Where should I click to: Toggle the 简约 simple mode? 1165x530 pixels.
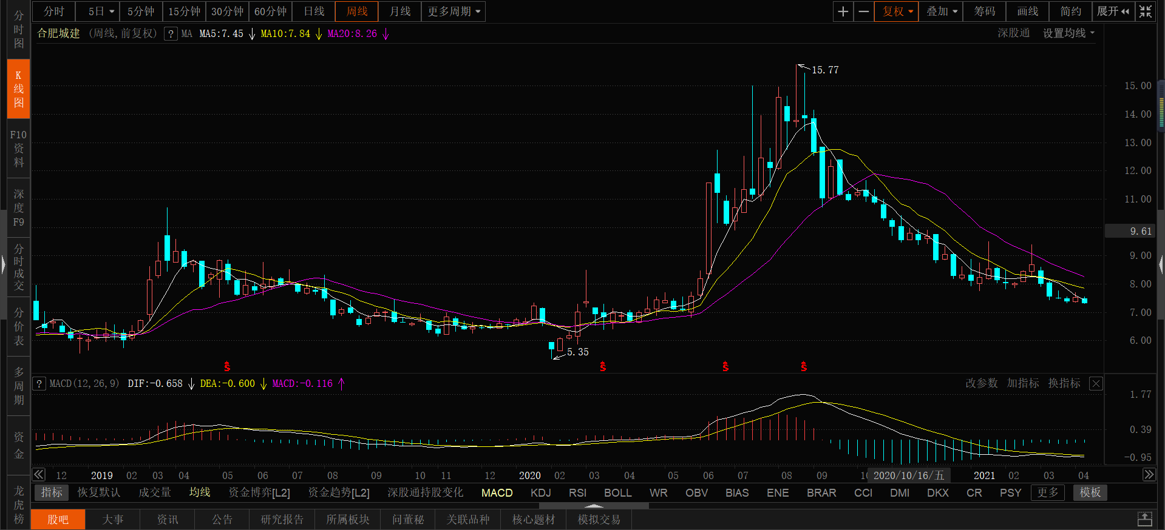(x=1071, y=12)
